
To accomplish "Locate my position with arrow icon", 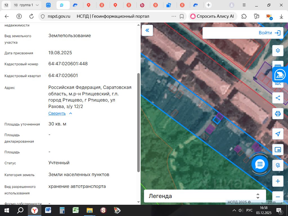I will (278, 134).
